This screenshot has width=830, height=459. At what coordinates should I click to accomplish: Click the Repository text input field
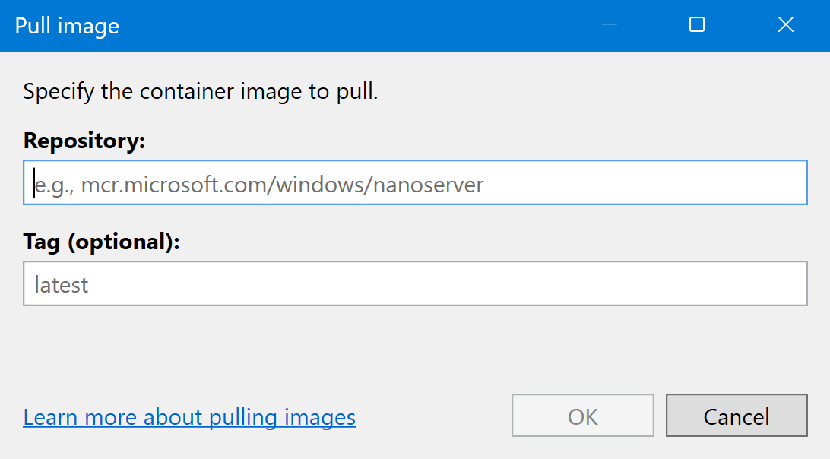click(415, 182)
